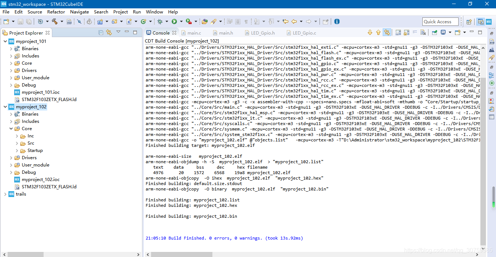Viewport: 496px width, 257px height.
Task: Click the Build hammer icon
Action: coord(55,22)
